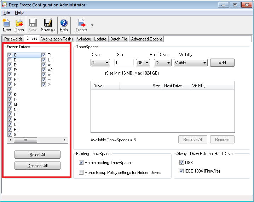Open a configuration file with Open icon
This screenshot has width=254, height=202.
point(19,24)
